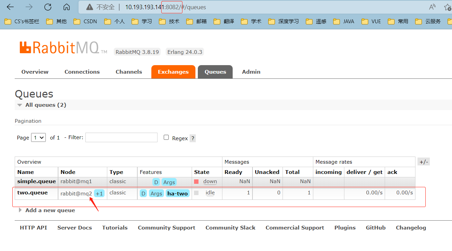The width and height of the screenshot is (452, 251).
Task: Switch to the Connections tab
Action: [x=82, y=72]
